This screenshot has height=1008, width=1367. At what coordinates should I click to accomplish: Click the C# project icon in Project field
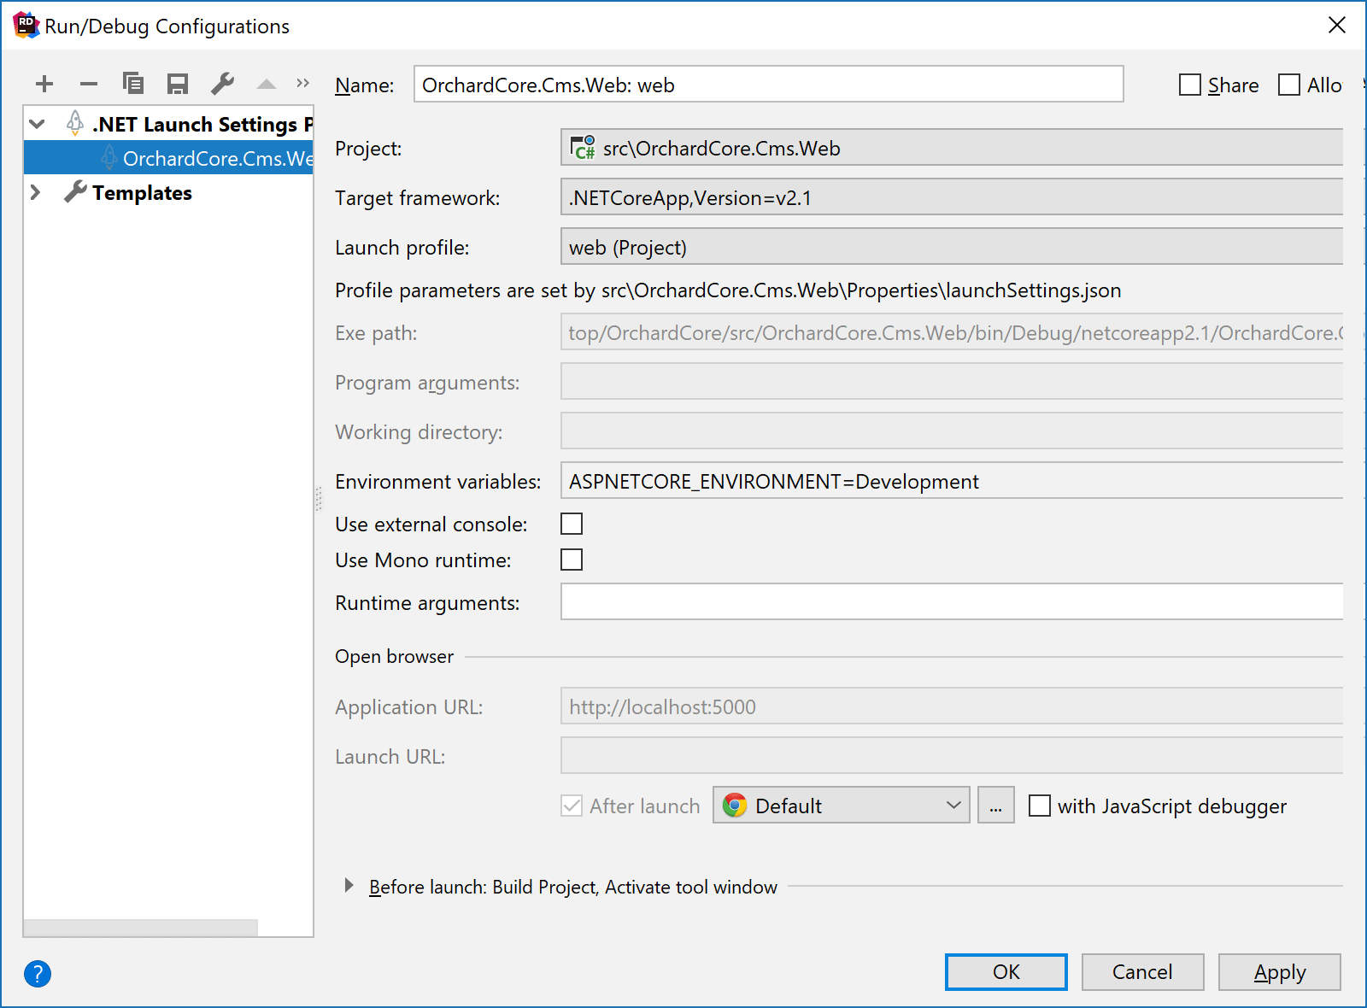pos(582,147)
